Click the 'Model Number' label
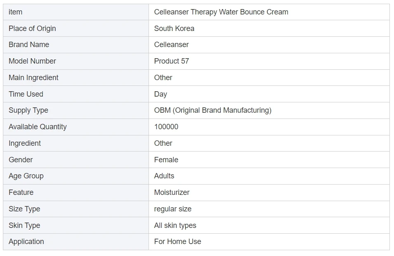This screenshot has height=256, width=394. (32, 61)
